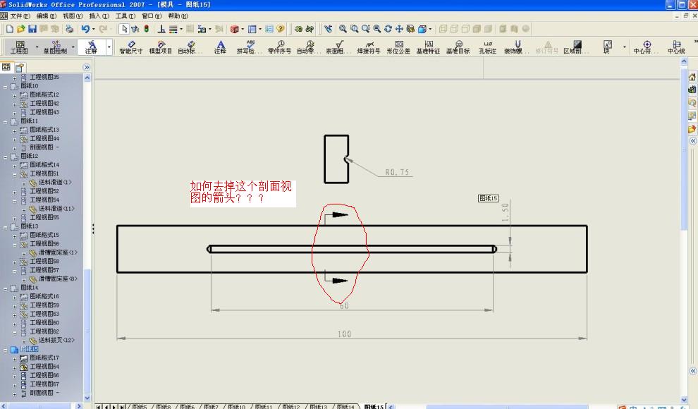
Task: Select the Pan move-arrows icon
Action: (x=399, y=29)
